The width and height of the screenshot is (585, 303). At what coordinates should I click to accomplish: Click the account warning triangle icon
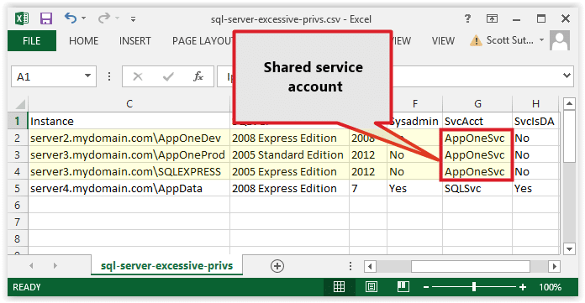pos(476,40)
